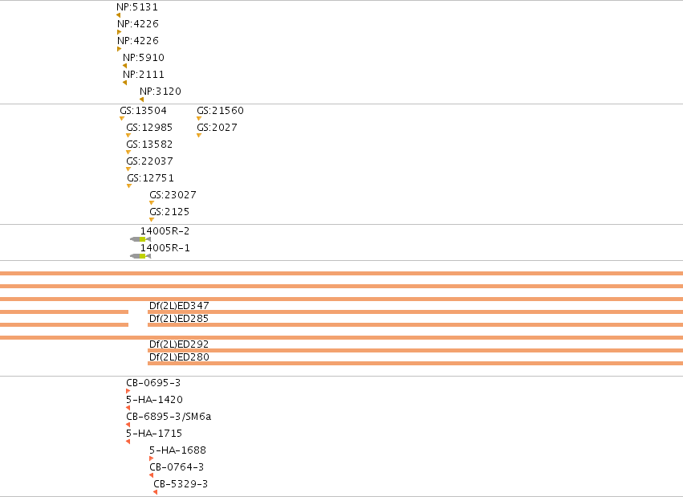Select the insertion marker below GS:22037
683x497 pixels.
pos(128,169)
